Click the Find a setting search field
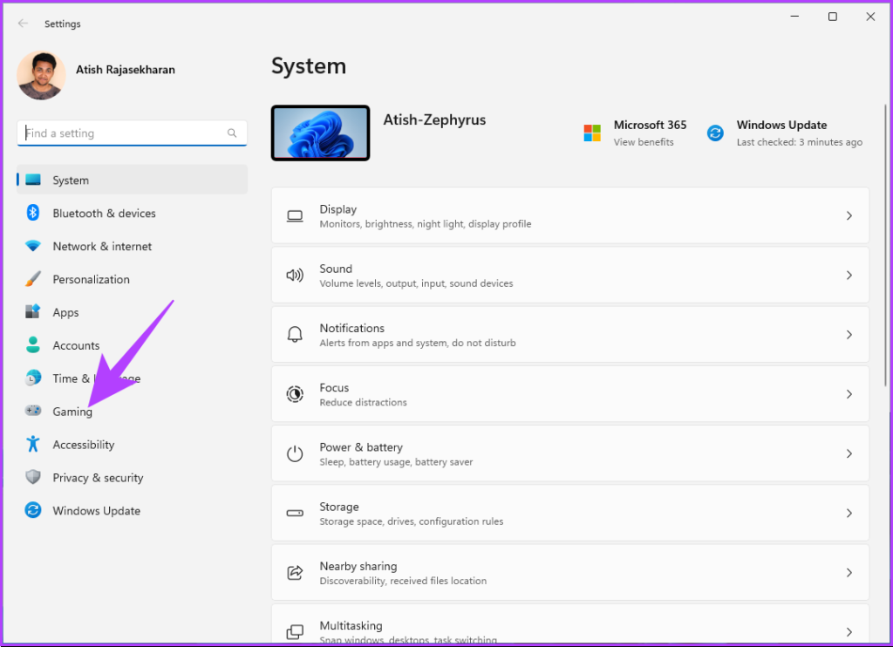This screenshot has height=647, width=893. (x=125, y=133)
